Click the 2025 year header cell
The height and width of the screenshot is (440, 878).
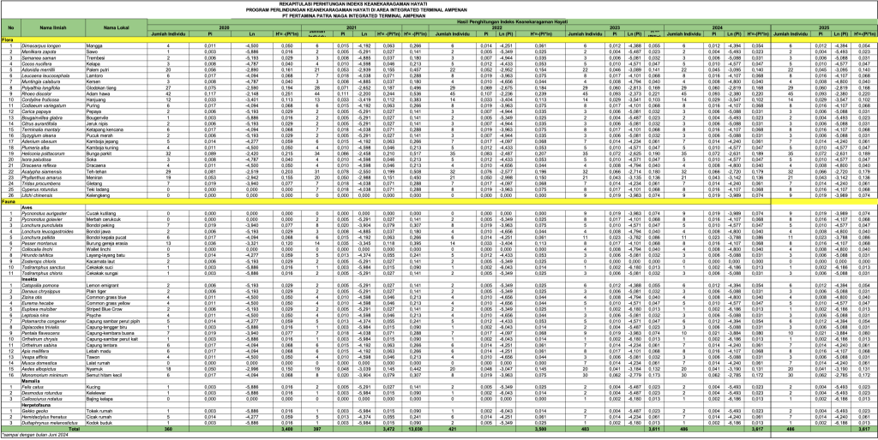pyautogui.click(x=823, y=27)
